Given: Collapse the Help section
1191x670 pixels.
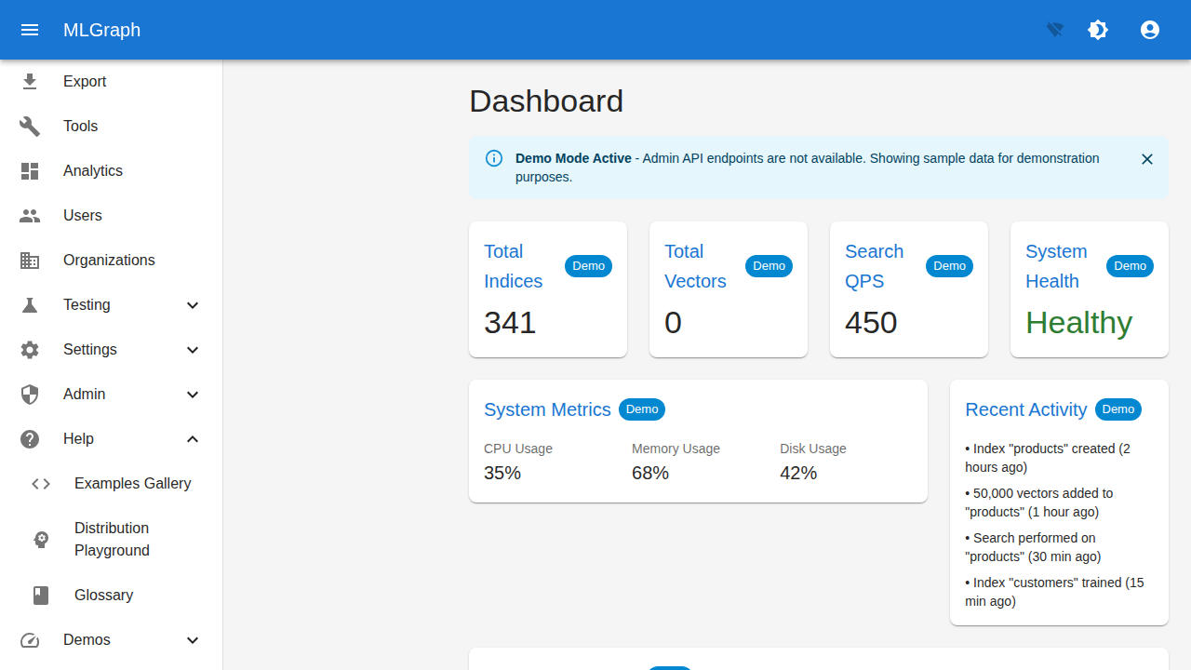Looking at the screenshot, I should (193, 439).
